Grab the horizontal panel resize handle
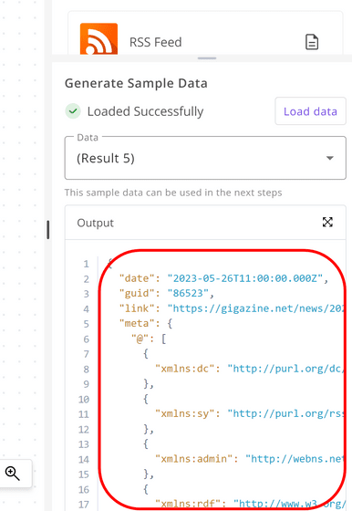Screen dimensions: 352x511 point(207,58)
